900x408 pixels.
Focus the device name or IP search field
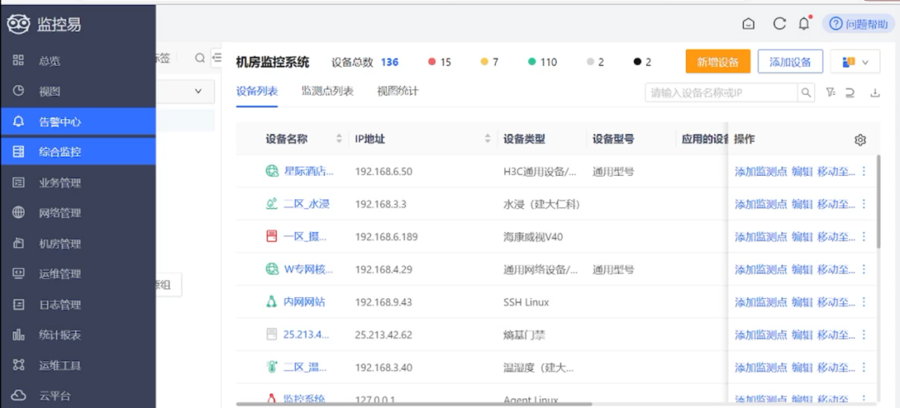click(722, 92)
